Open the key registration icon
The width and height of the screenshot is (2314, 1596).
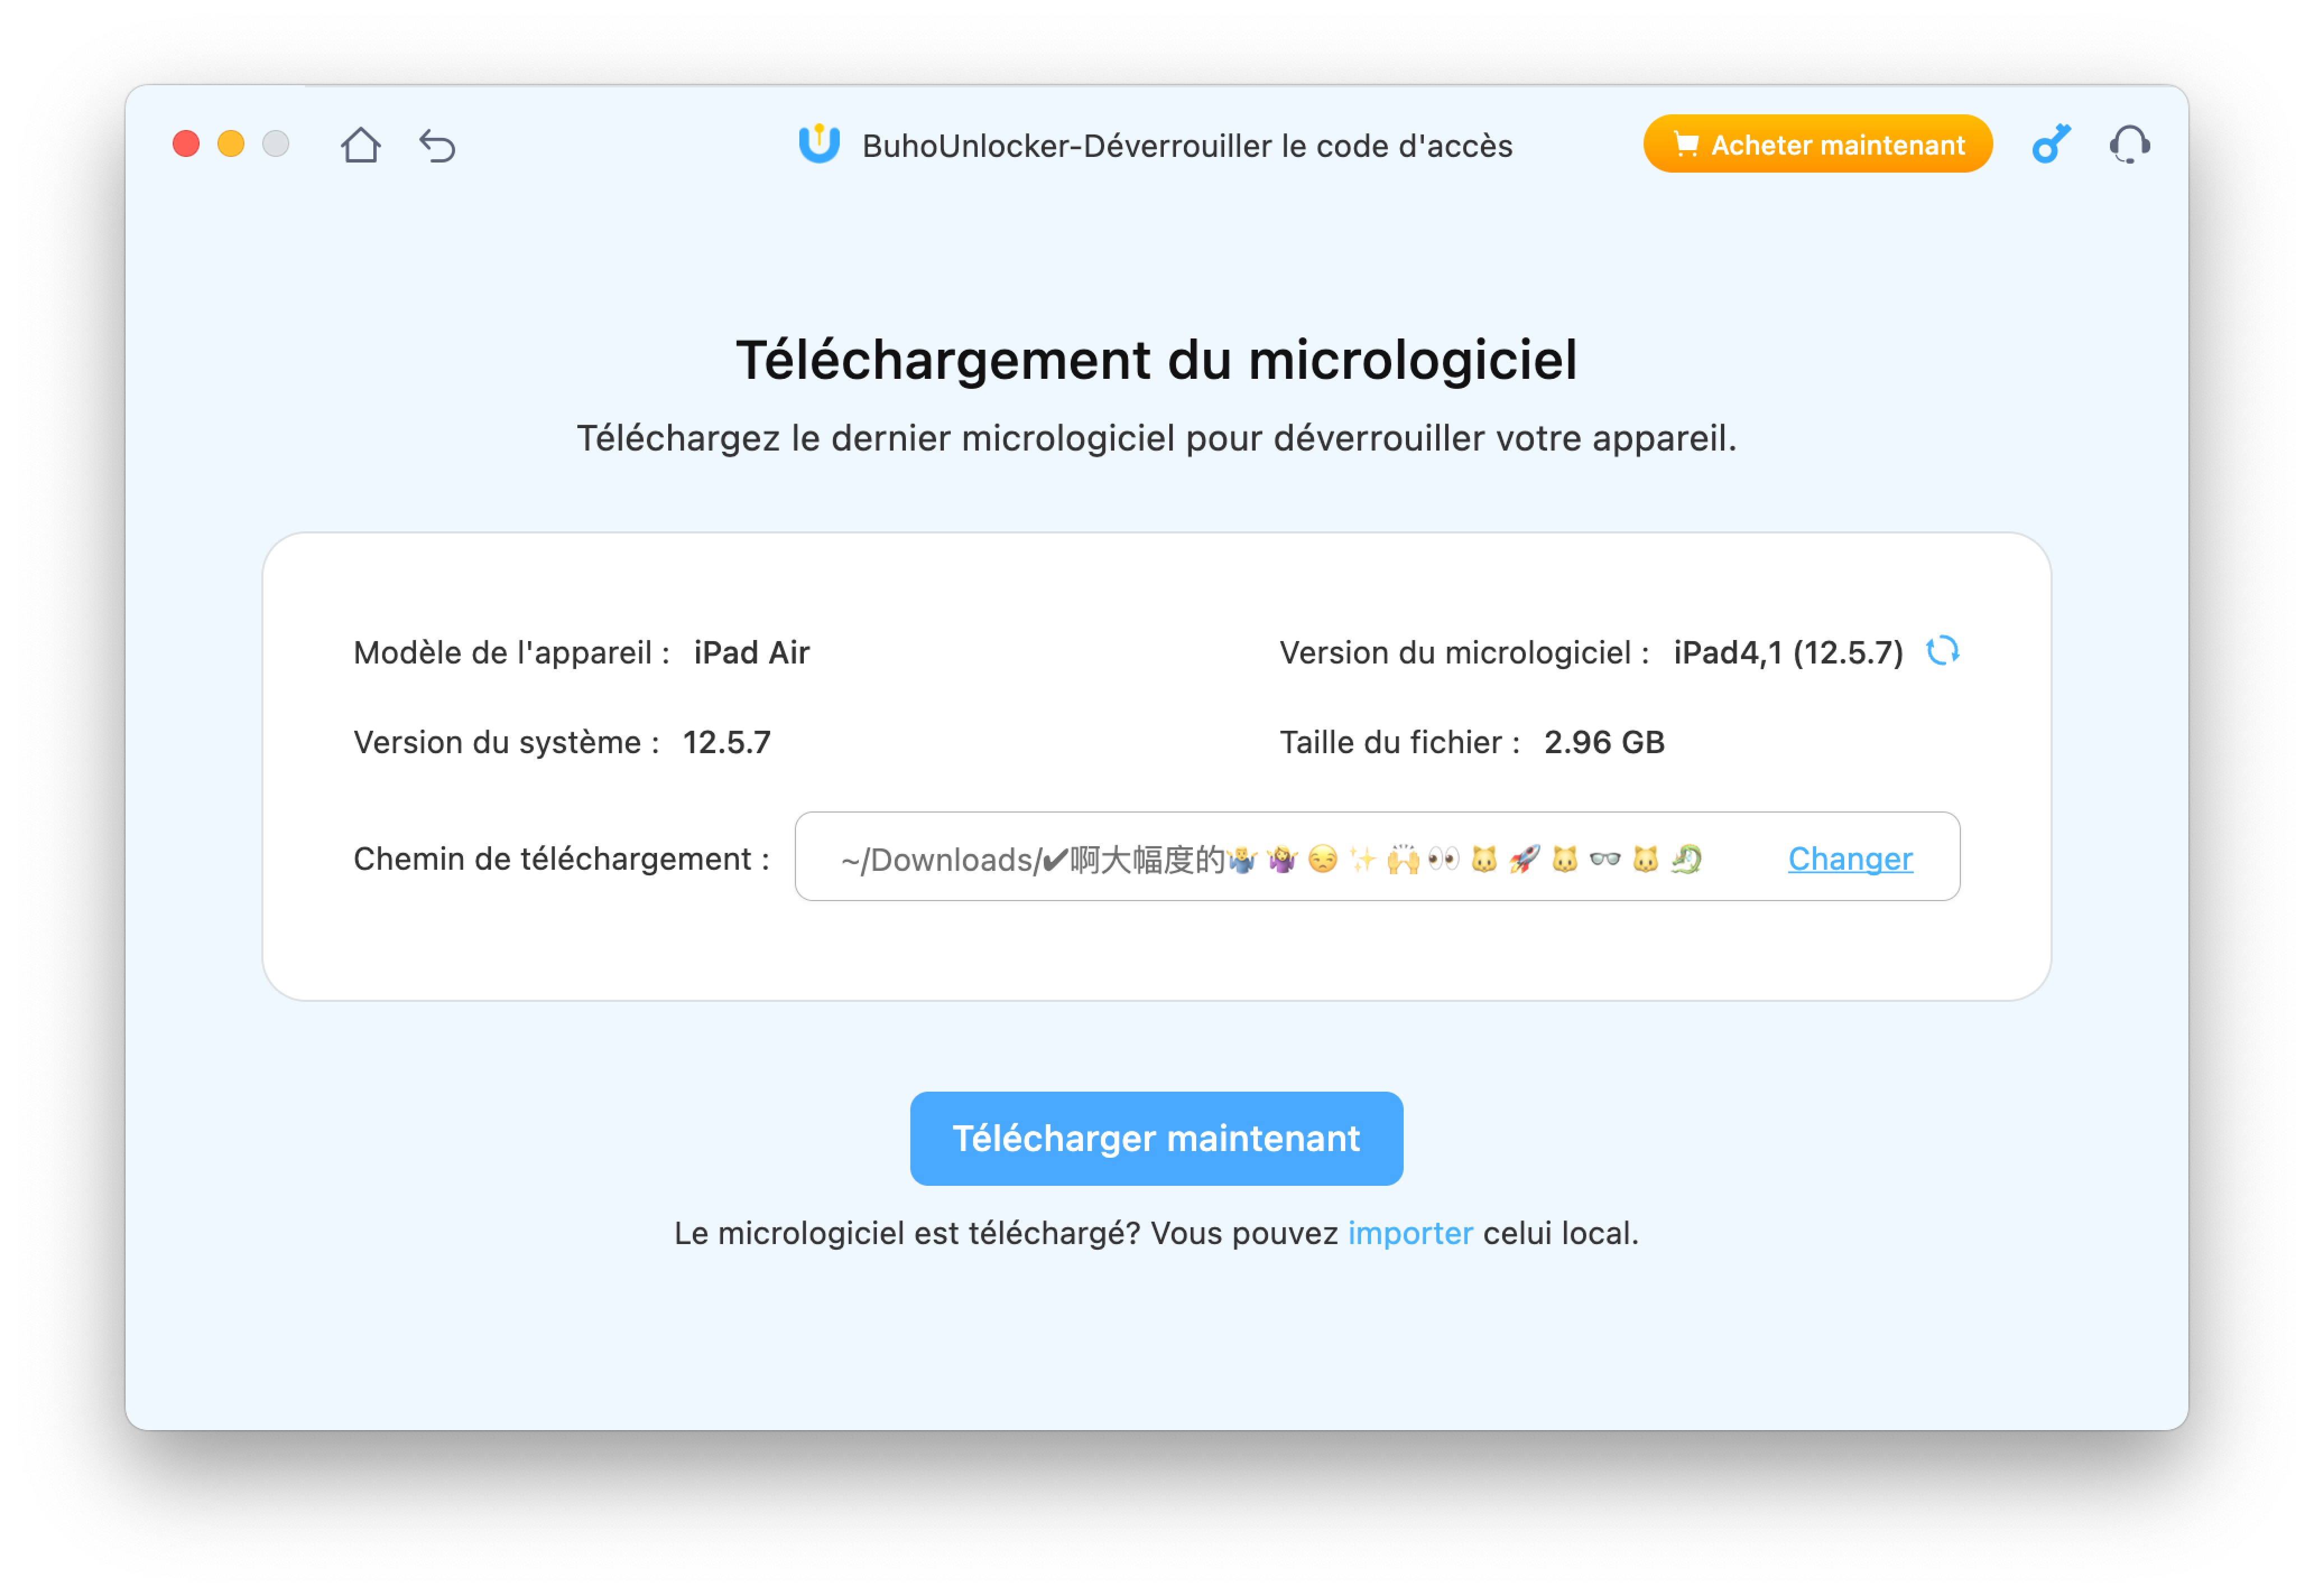(x=2050, y=144)
